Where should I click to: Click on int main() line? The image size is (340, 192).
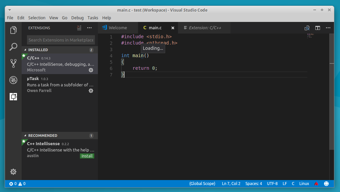click(135, 55)
